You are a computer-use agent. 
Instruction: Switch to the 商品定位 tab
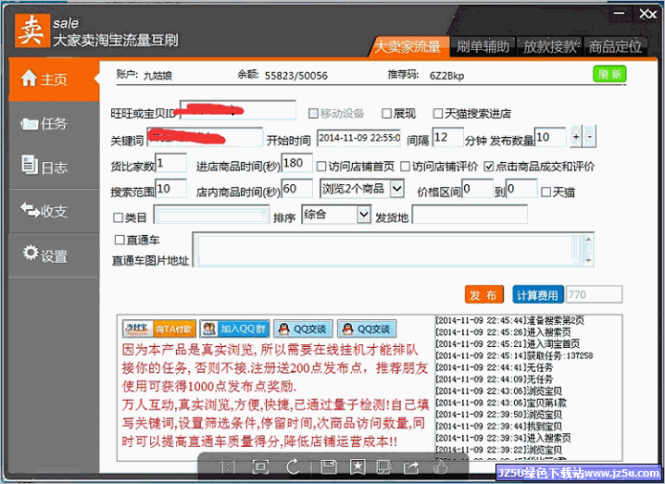point(615,46)
